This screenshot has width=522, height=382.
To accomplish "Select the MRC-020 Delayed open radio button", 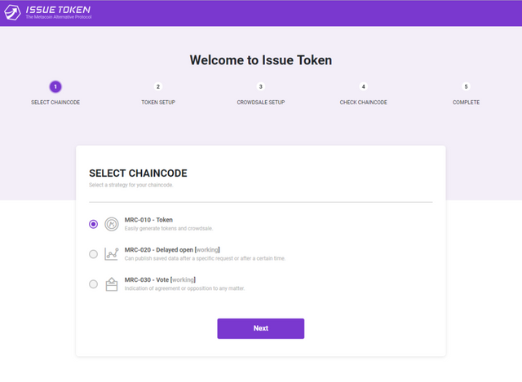I will pyautogui.click(x=93, y=254).
